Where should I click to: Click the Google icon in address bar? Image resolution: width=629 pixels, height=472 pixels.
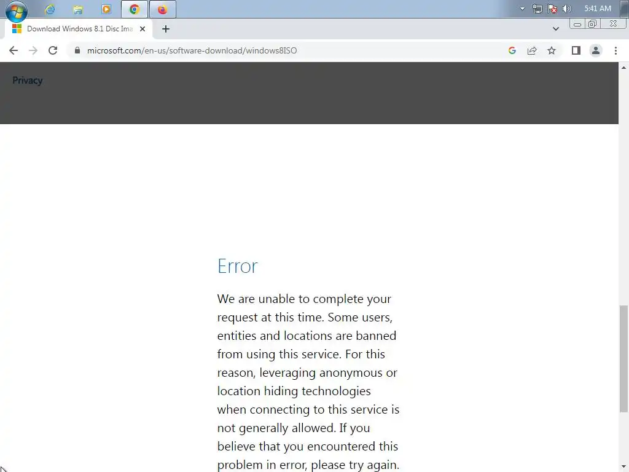point(512,50)
